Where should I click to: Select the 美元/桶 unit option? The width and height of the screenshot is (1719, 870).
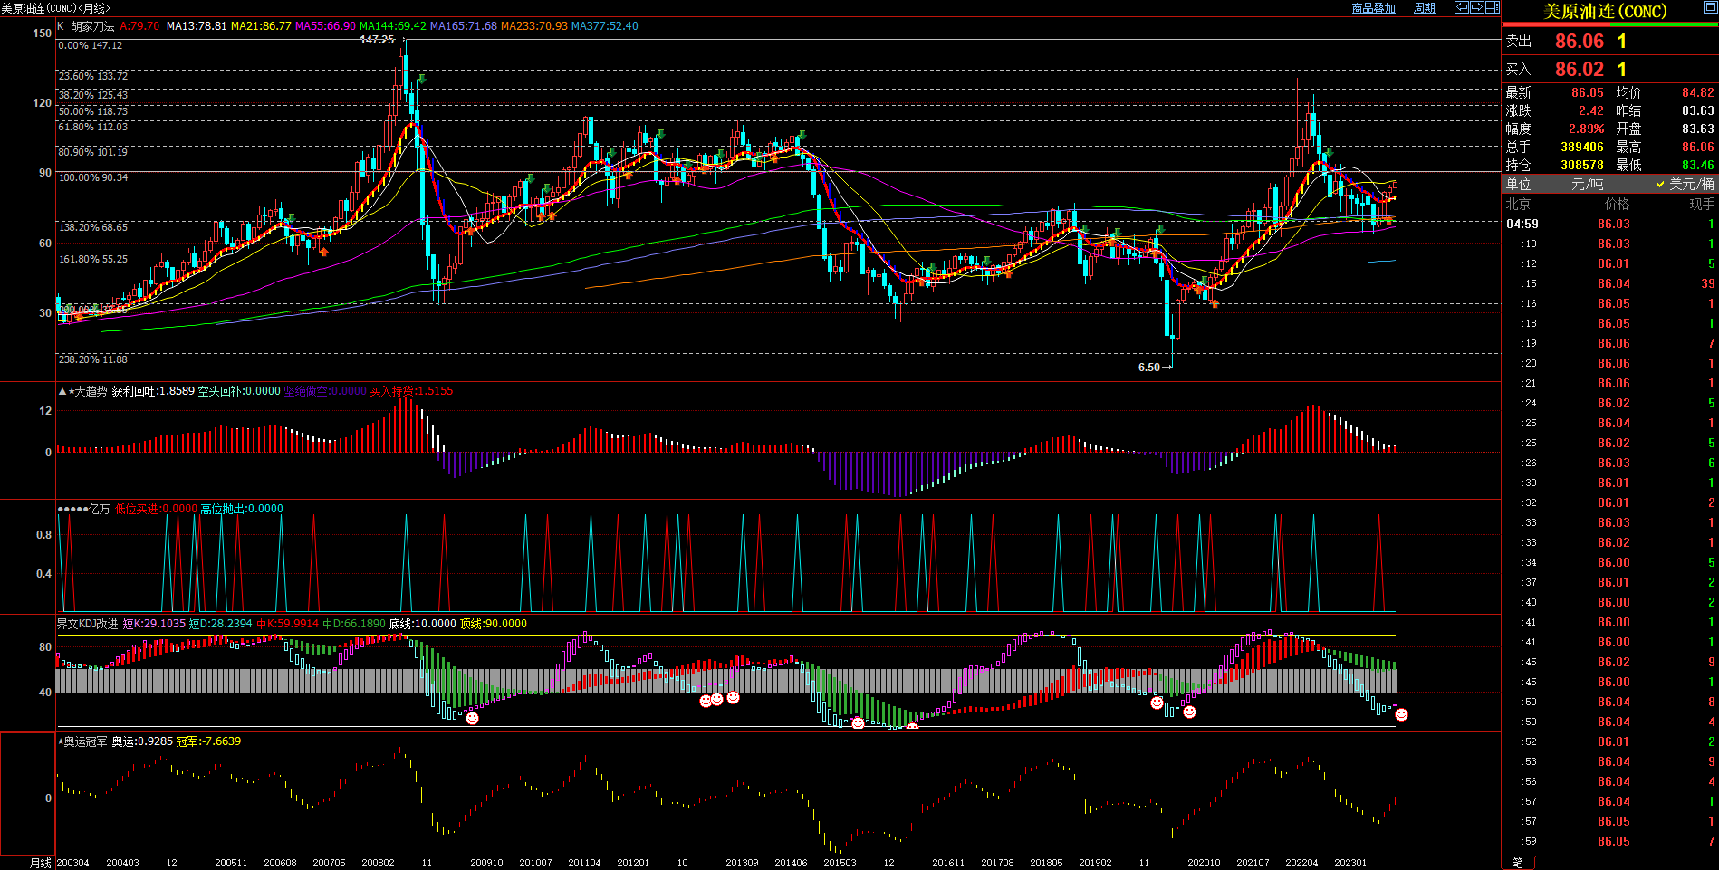pyautogui.click(x=1685, y=184)
